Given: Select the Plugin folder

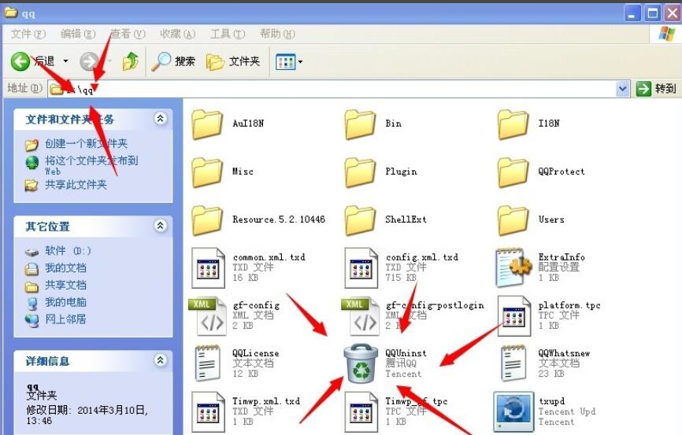Looking at the screenshot, I should (x=361, y=171).
